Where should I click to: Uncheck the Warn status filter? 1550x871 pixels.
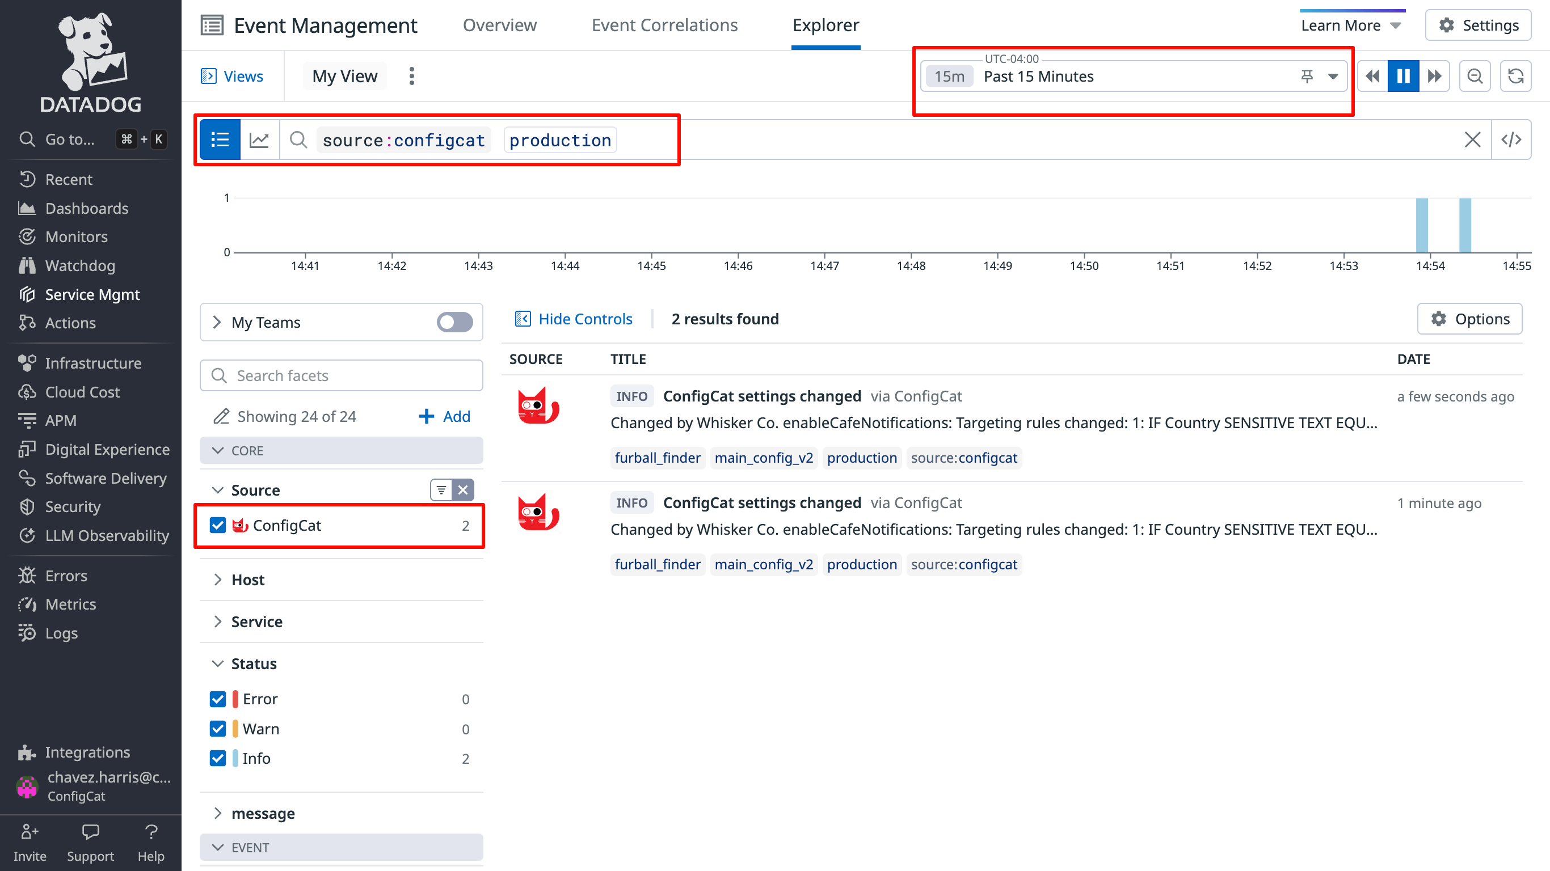[218, 729]
